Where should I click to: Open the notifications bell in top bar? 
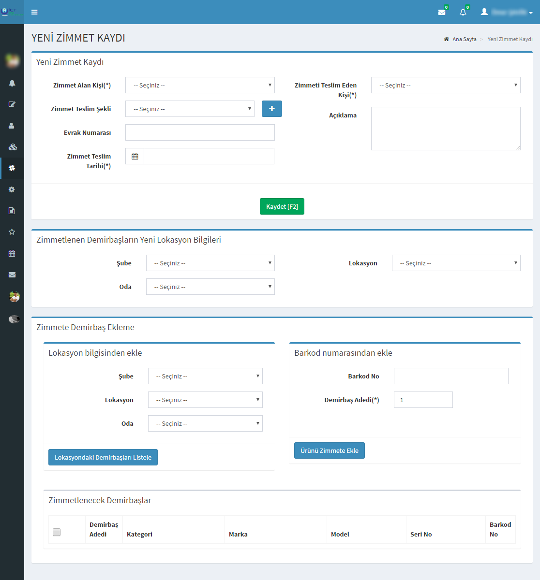(463, 12)
